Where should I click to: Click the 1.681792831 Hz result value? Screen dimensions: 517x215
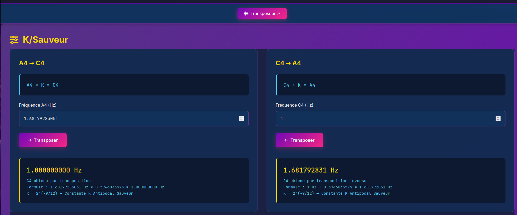tap(311, 170)
